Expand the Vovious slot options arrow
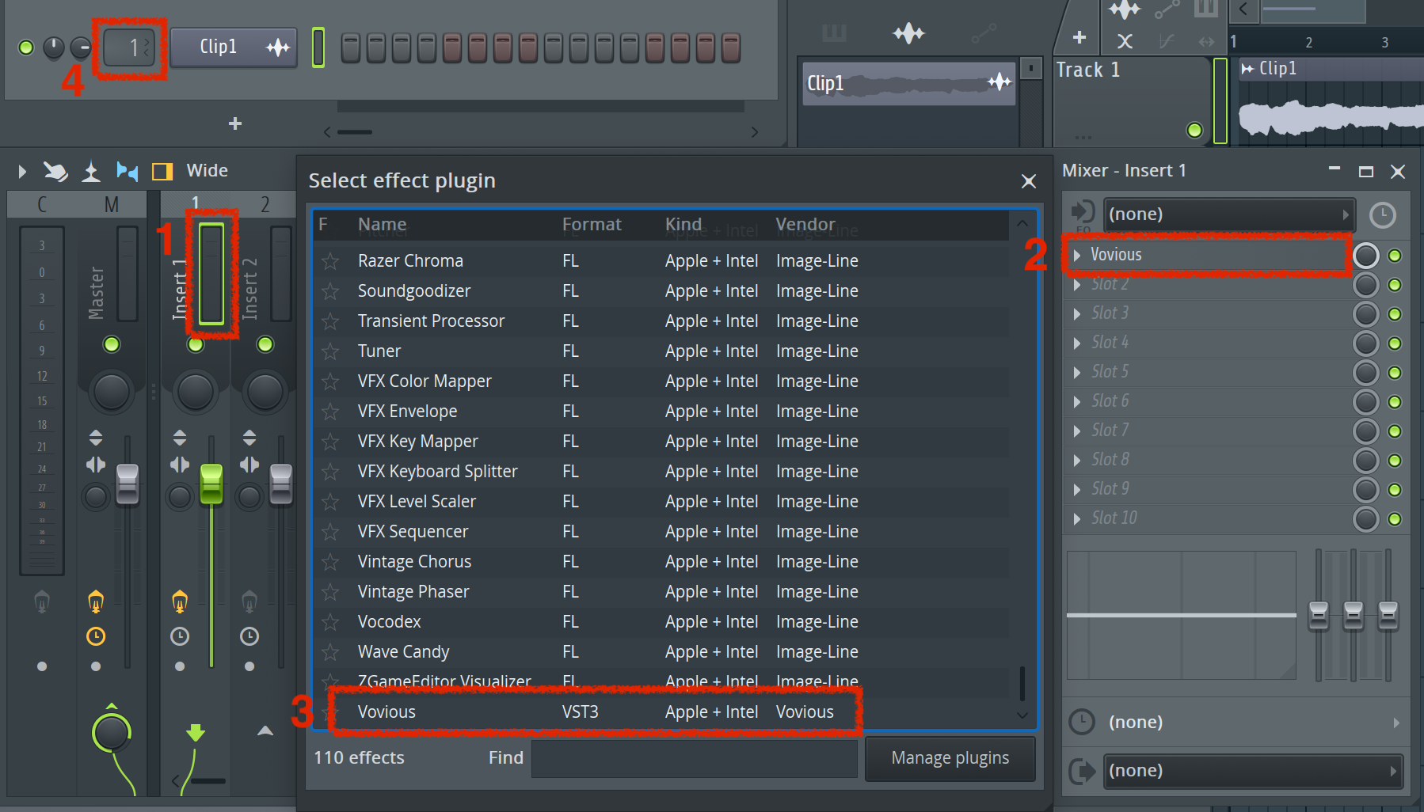 [x=1077, y=255]
